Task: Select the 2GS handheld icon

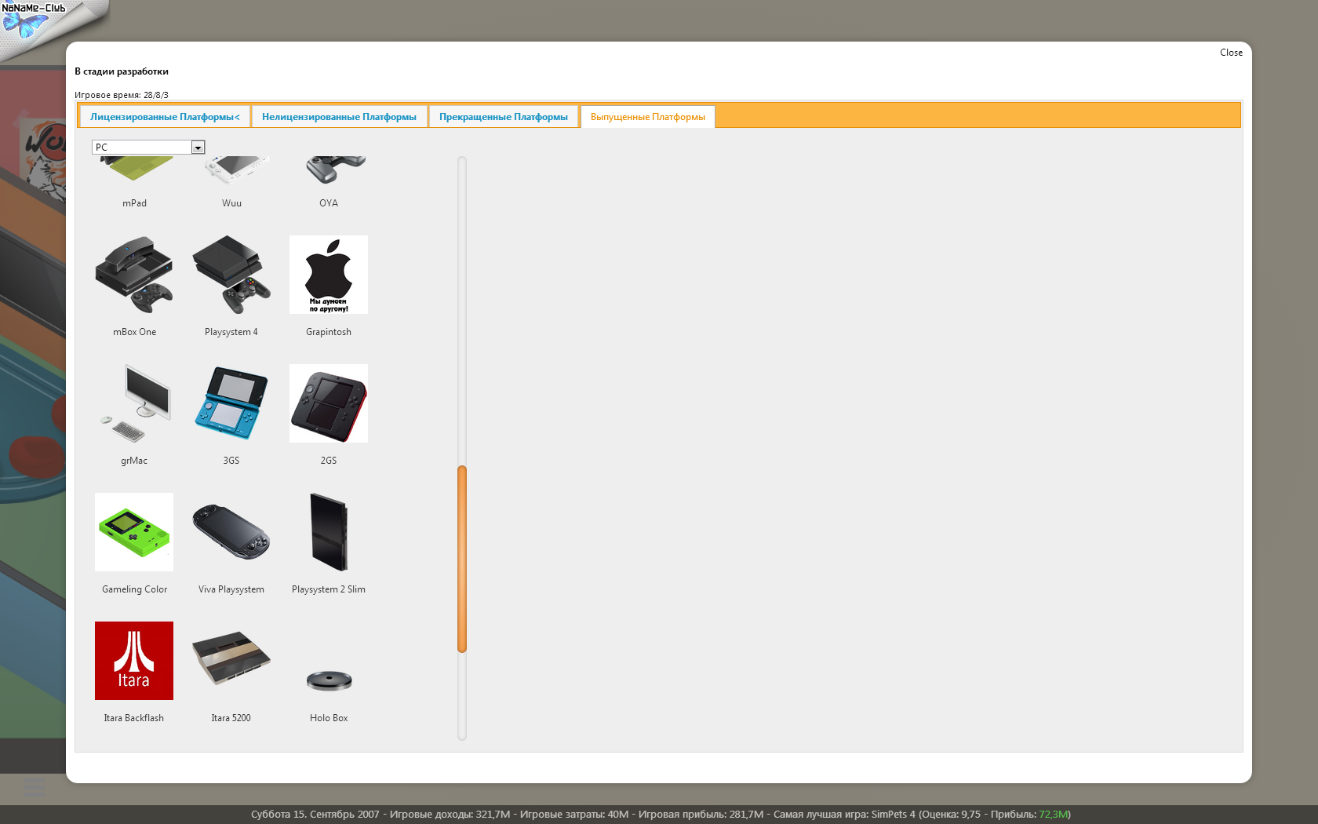Action: click(329, 403)
